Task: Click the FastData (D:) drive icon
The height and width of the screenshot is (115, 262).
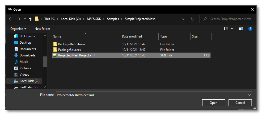Action: pyautogui.click(x=16, y=88)
